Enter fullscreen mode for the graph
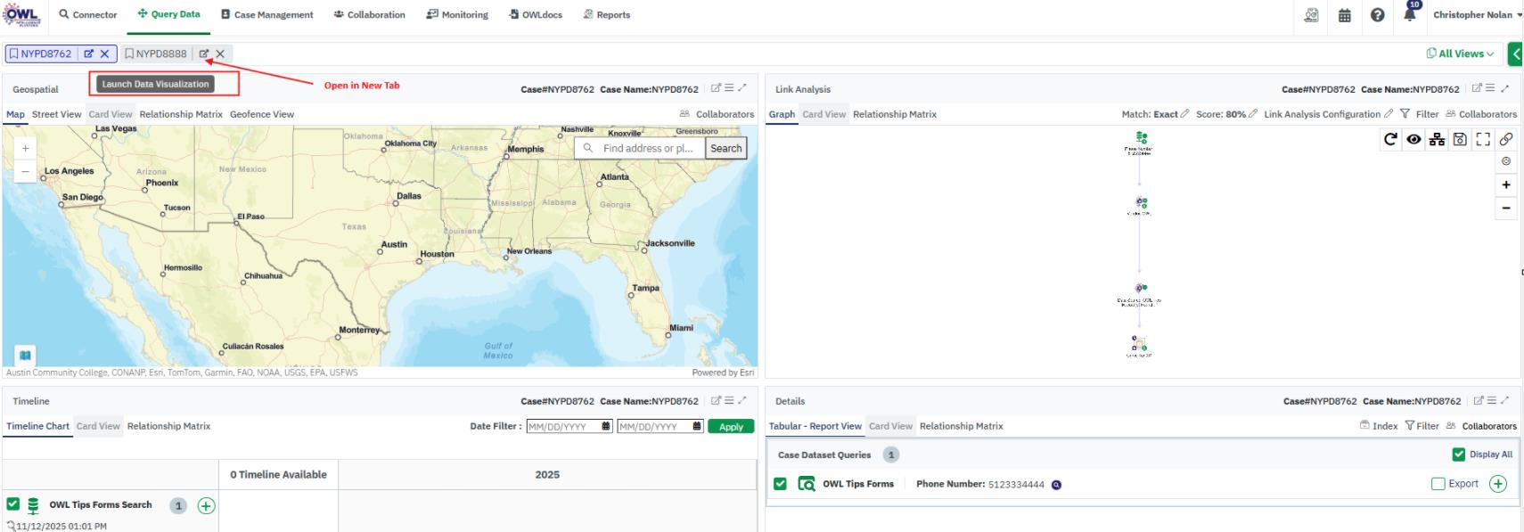 [x=1483, y=139]
